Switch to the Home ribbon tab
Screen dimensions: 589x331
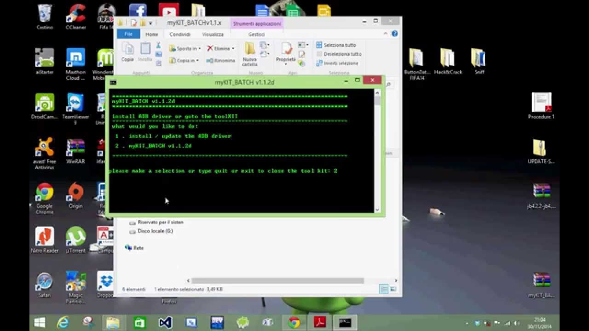point(152,34)
